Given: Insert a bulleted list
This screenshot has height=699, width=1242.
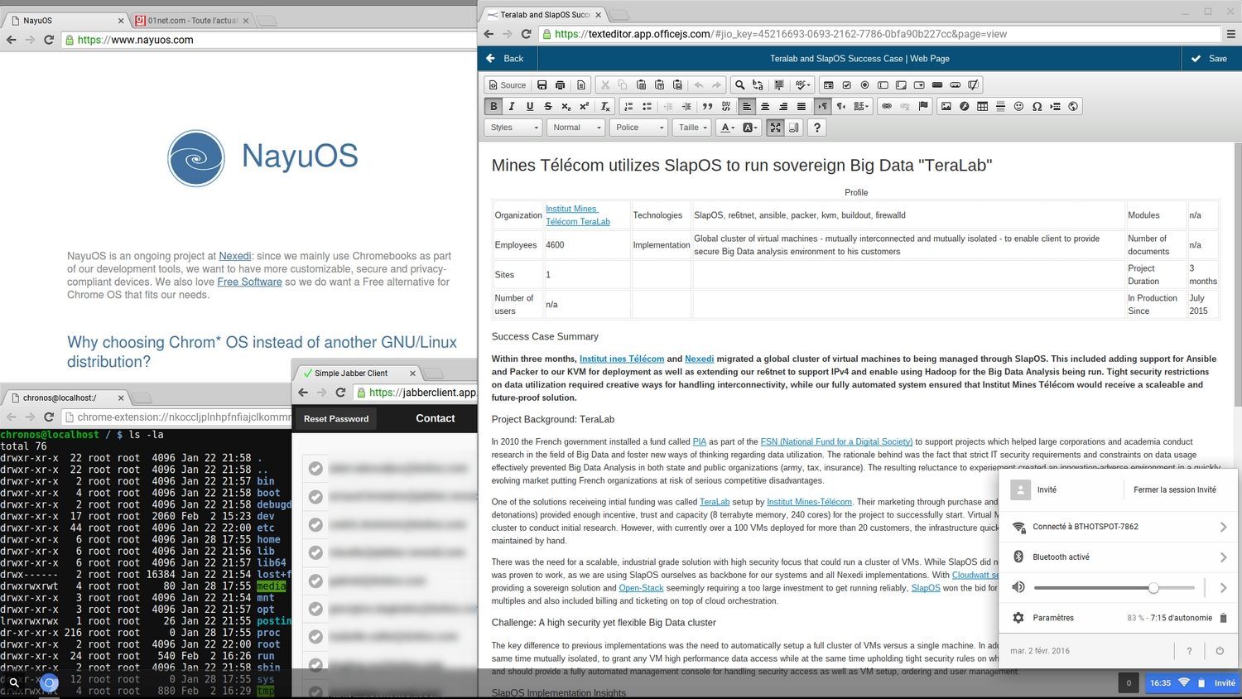Looking at the screenshot, I should coord(647,107).
